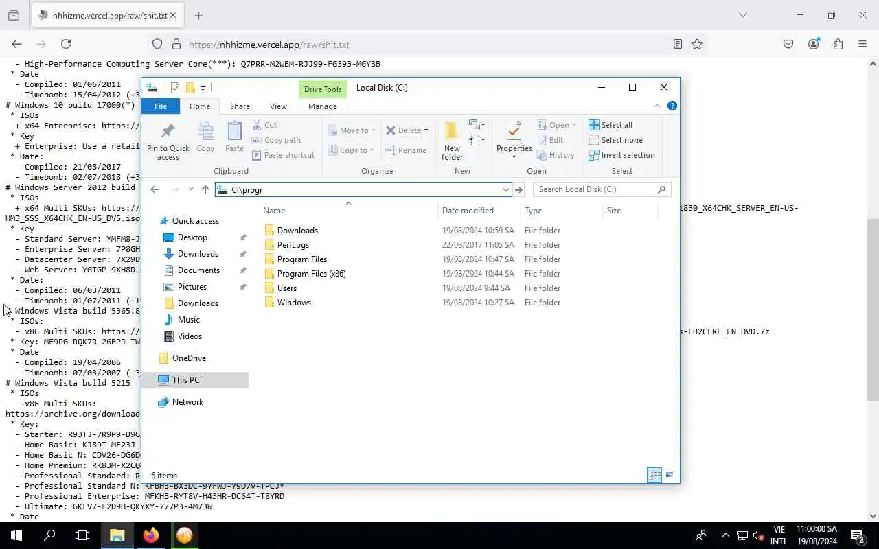Sort by the Size column header
The image size is (879, 549).
point(614,211)
